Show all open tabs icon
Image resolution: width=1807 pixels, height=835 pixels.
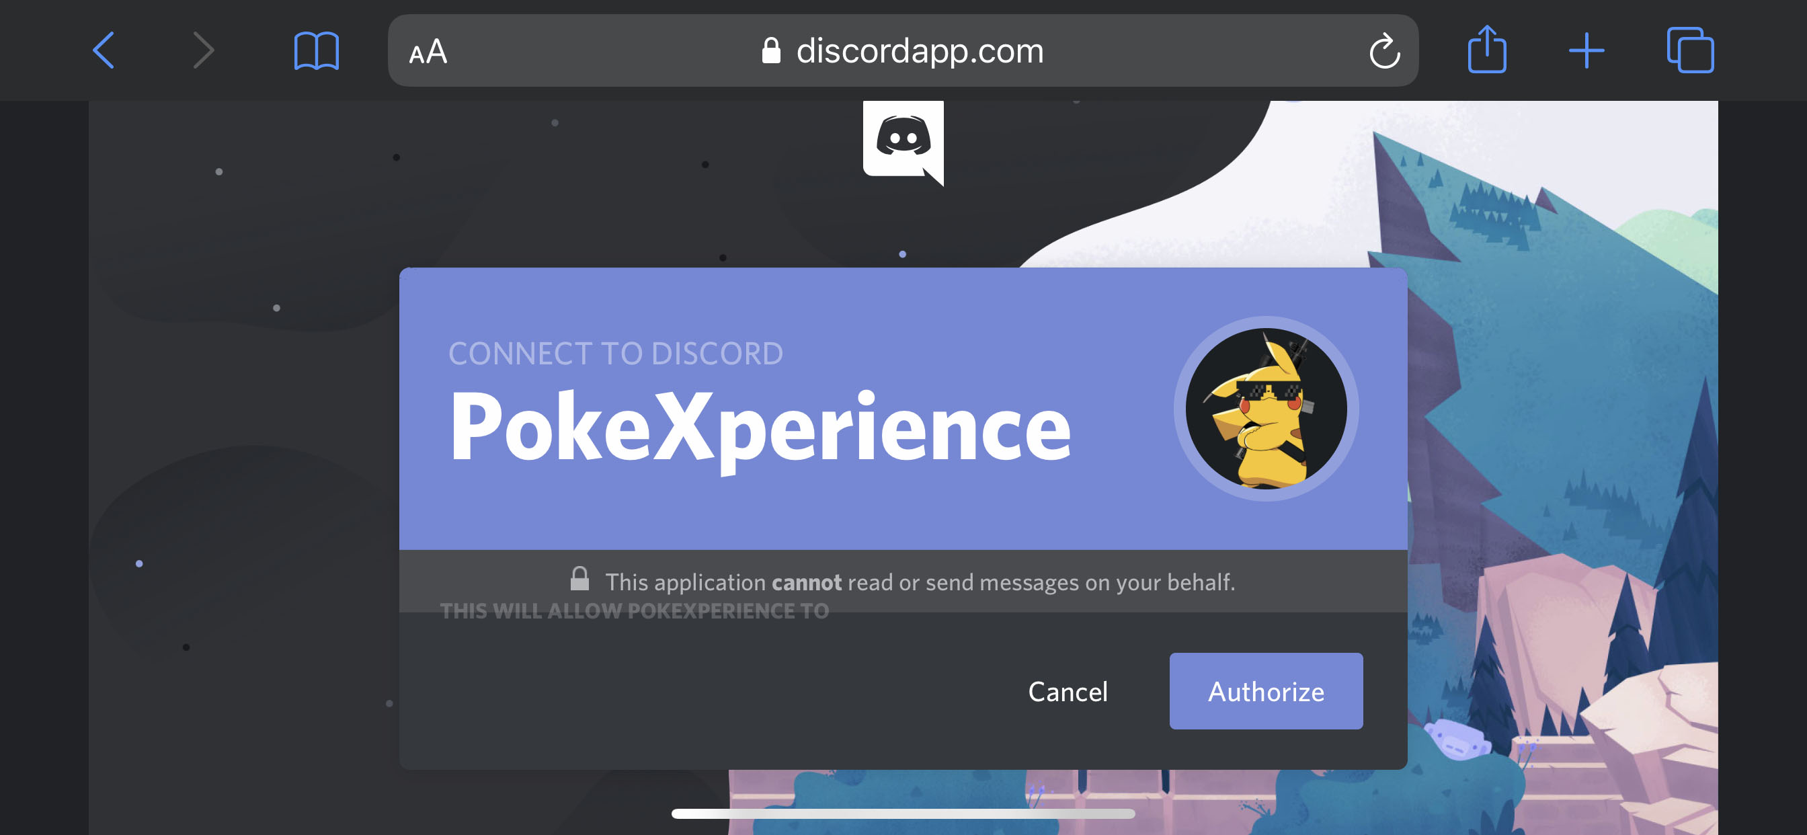1690,50
